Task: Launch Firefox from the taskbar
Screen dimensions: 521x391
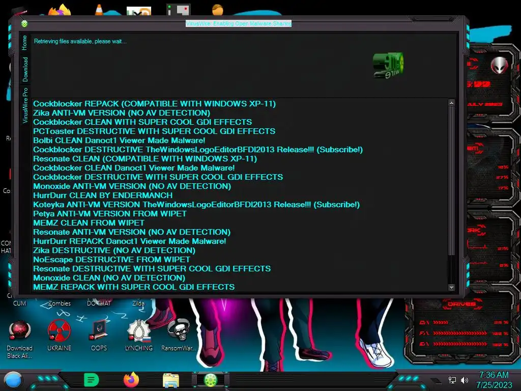Action: coord(131,380)
